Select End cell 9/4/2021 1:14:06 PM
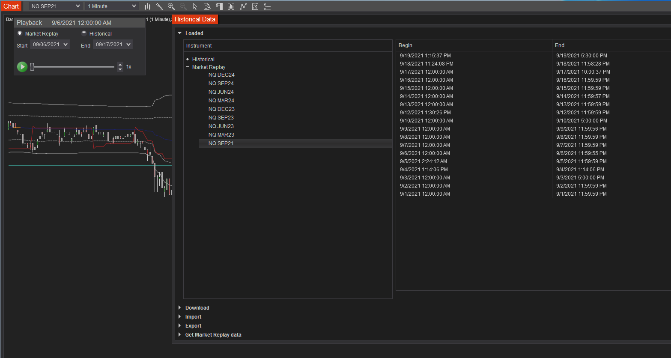This screenshot has width=671, height=358. [x=580, y=170]
